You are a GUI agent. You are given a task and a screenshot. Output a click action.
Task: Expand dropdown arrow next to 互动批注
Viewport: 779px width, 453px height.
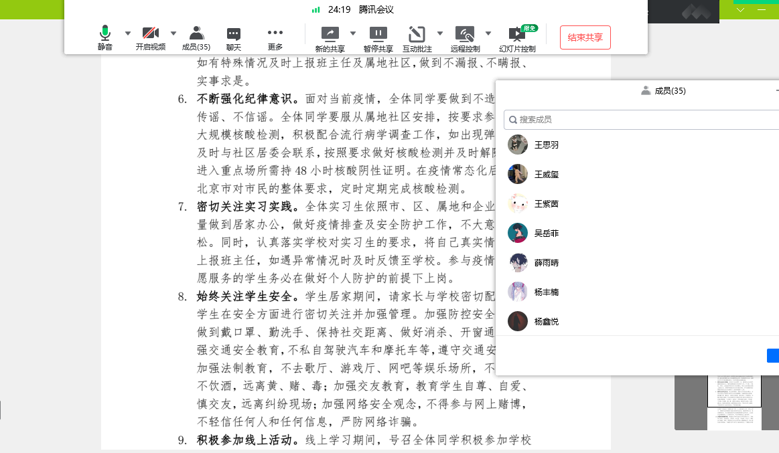point(440,33)
